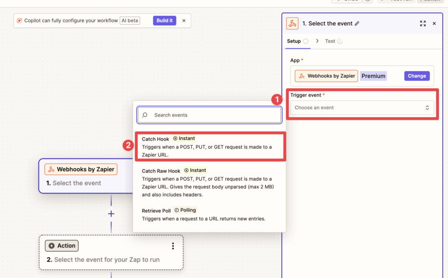448x278 pixels.
Task: Switch to the Test tab
Action: coord(331,41)
